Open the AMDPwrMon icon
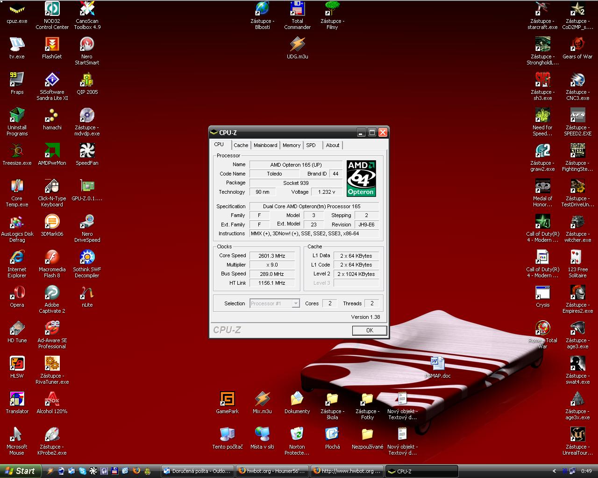 52,155
